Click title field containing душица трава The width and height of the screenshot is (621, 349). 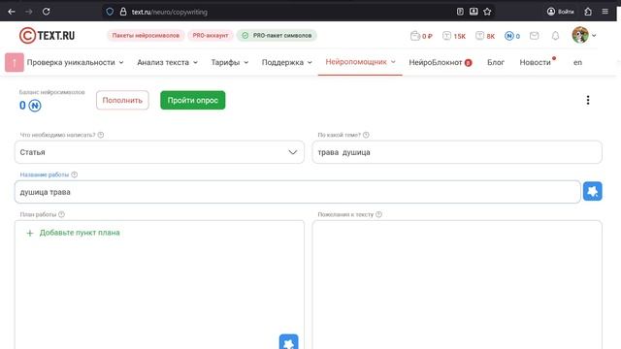pos(298,192)
